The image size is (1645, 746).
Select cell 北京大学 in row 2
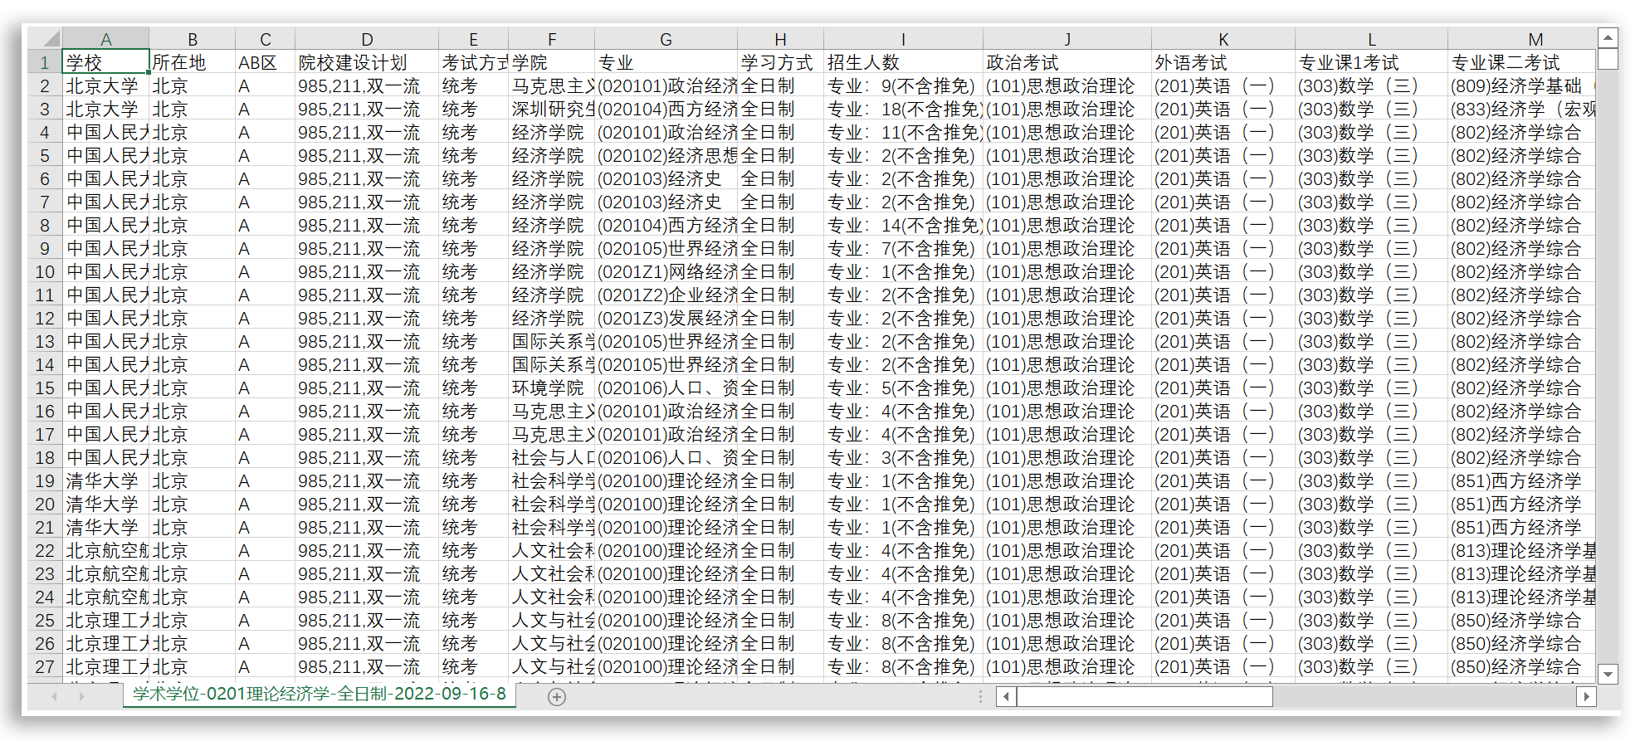click(106, 85)
